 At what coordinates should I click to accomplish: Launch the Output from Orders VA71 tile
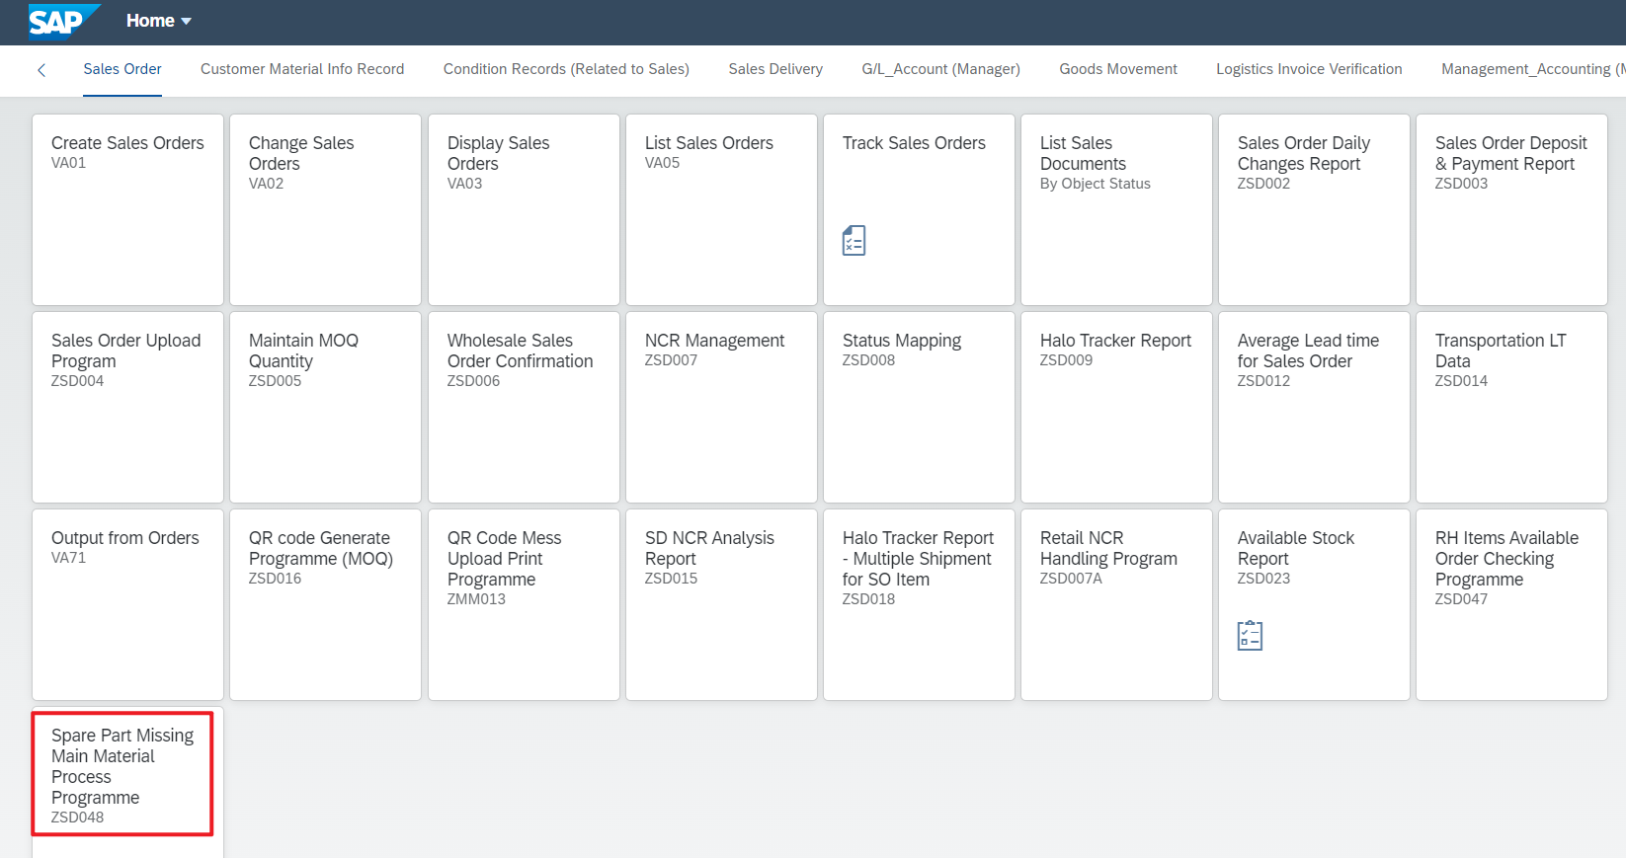click(128, 604)
